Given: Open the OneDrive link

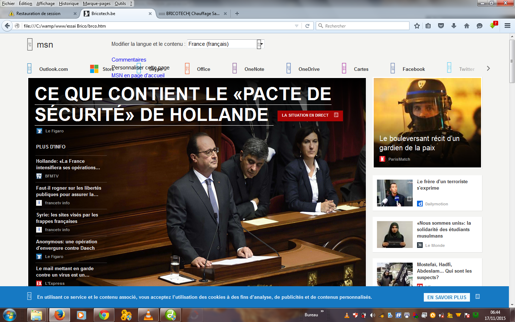Looking at the screenshot, I should (309, 69).
